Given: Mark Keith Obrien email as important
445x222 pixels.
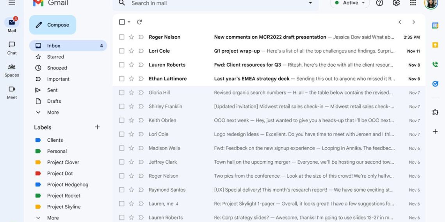Looking at the screenshot, I should point(141,120).
